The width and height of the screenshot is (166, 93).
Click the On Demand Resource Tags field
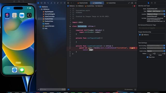(x=151, y=28)
